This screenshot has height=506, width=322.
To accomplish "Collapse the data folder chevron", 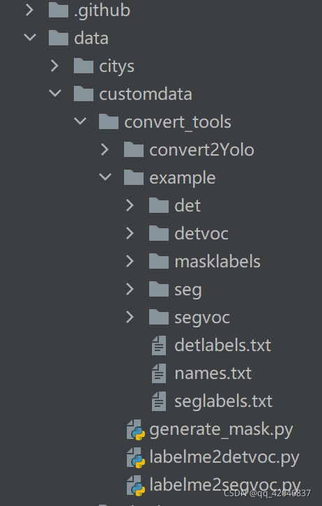I will point(30,38).
